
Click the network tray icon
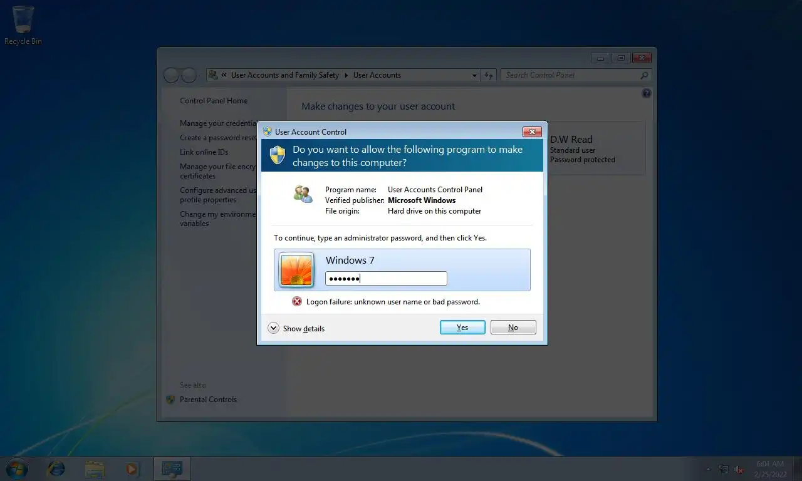point(724,469)
